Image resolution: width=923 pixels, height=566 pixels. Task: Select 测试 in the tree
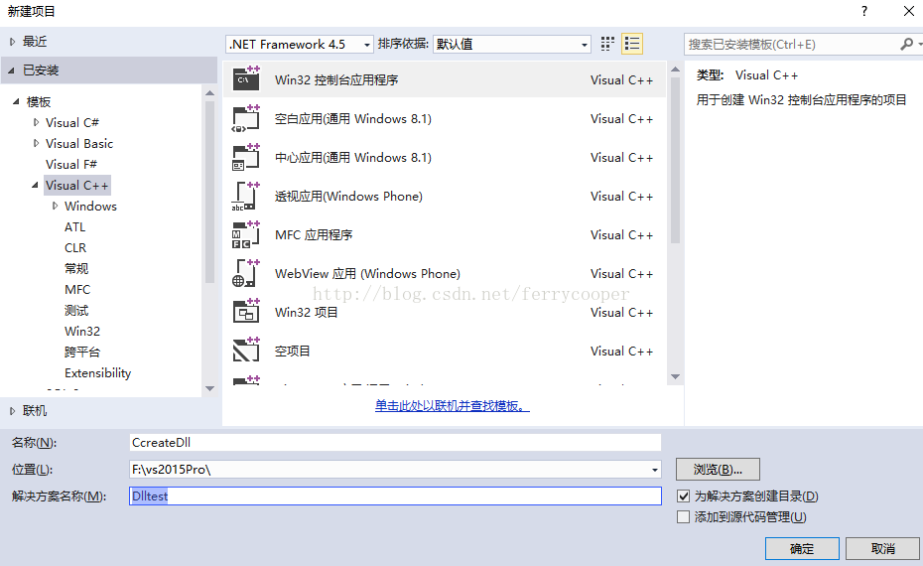click(76, 311)
